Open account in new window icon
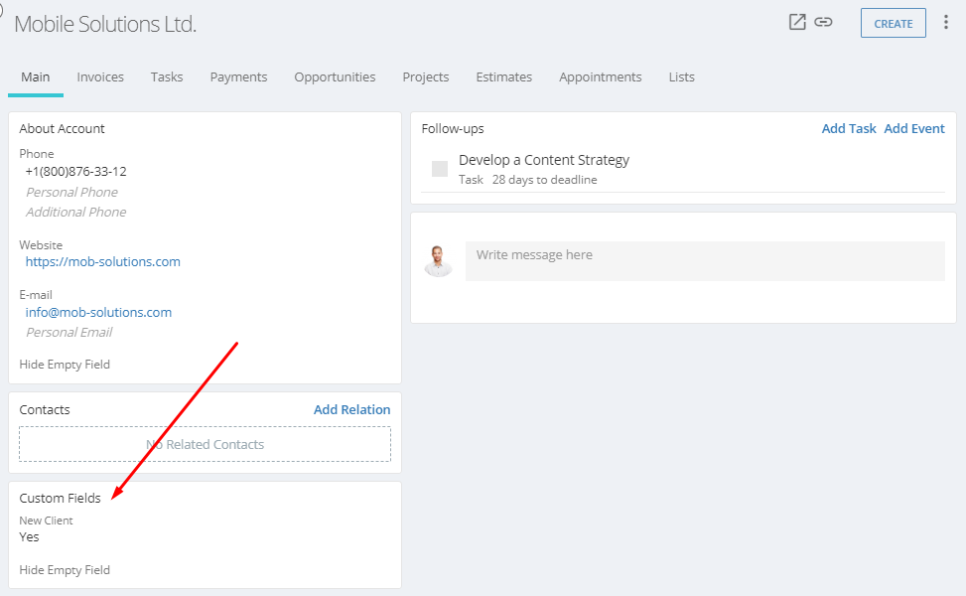Screen dimensions: 966x596 point(797,22)
